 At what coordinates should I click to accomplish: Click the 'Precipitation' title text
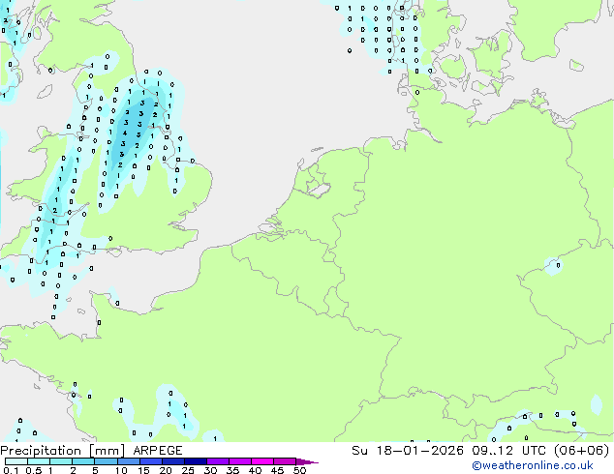[41, 451]
